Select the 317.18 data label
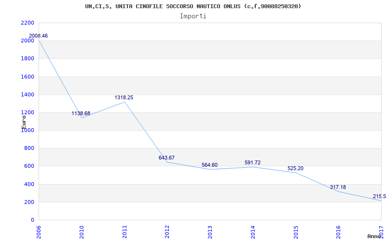Image resolution: width=386 pixels, height=241 pixels. click(x=338, y=187)
